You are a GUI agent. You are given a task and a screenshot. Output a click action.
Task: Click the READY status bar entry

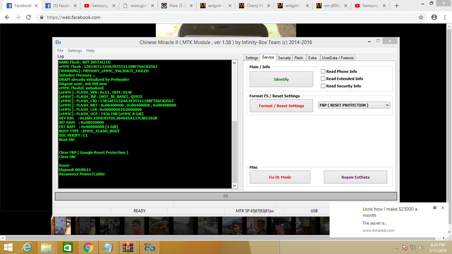pyautogui.click(x=139, y=211)
